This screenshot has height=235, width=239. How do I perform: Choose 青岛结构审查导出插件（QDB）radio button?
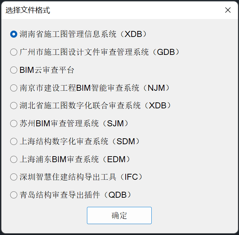(14, 195)
